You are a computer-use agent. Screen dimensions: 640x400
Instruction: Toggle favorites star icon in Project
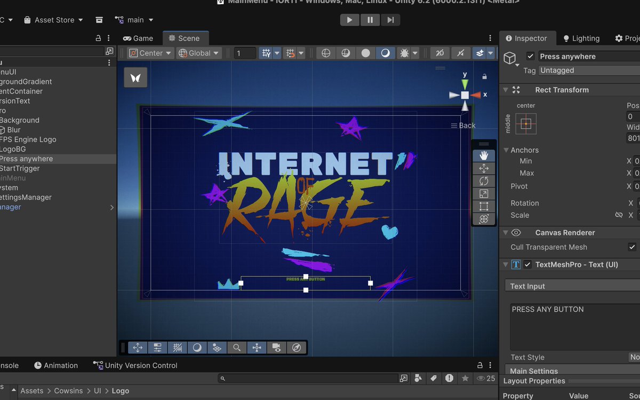click(x=465, y=378)
